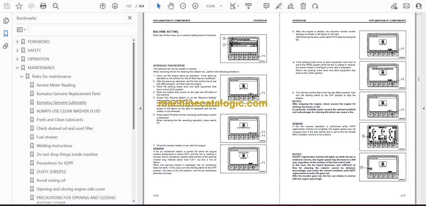
Task: Collapse the MAINTENANCE bookmark
Action: [x=18, y=68]
